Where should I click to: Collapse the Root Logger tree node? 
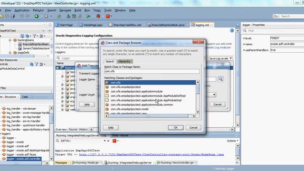click(x=57, y=67)
